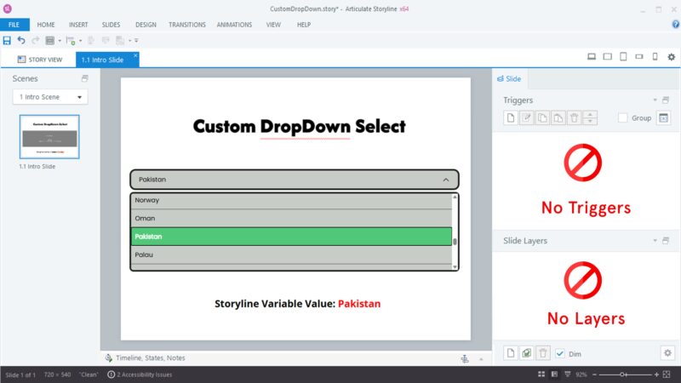681x383 pixels.
Task: Select the Slide tab in right panel
Action: tap(509, 78)
